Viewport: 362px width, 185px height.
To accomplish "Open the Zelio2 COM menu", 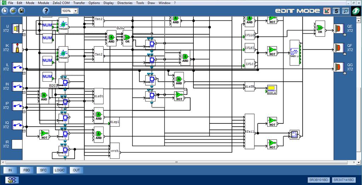I will click(61, 3).
